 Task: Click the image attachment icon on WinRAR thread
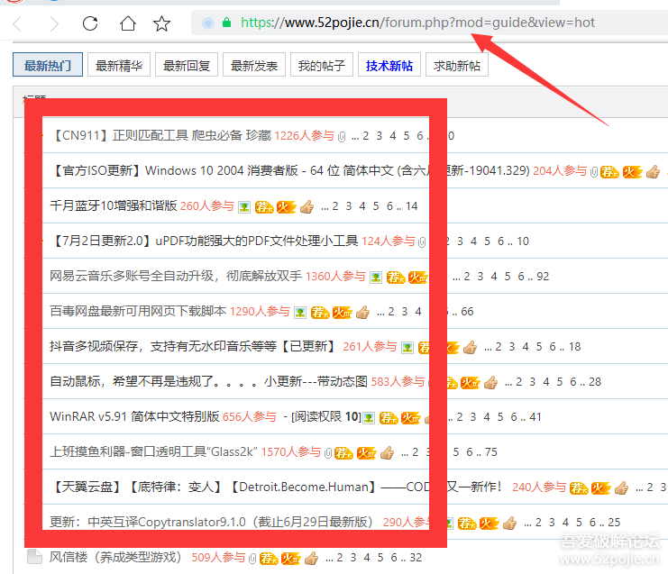pos(369,418)
